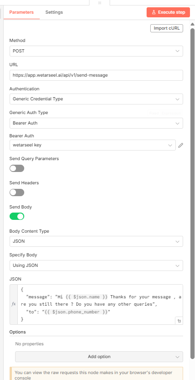Expand the Body Content Type dropdown

[x=96, y=241]
